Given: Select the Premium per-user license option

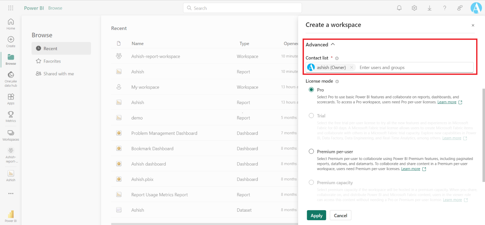Looking at the screenshot, I should click(x=311, y=152).
